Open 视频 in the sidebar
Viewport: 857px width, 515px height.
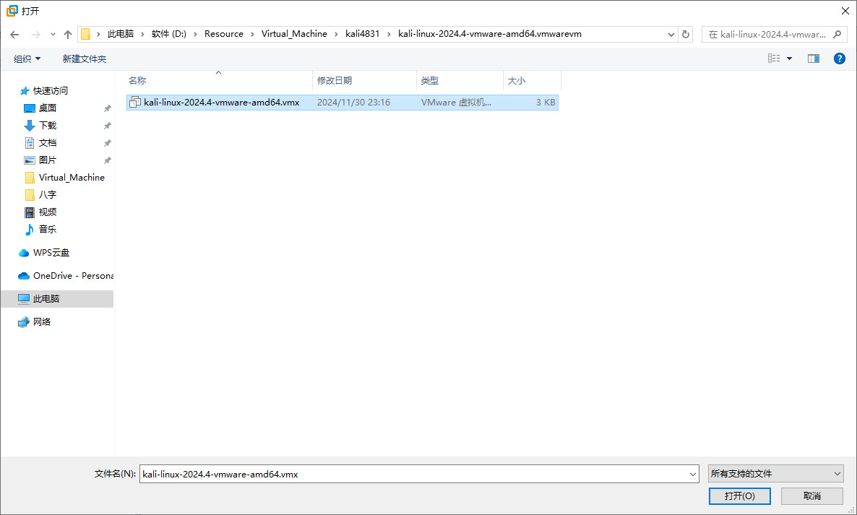pos(48,212)
